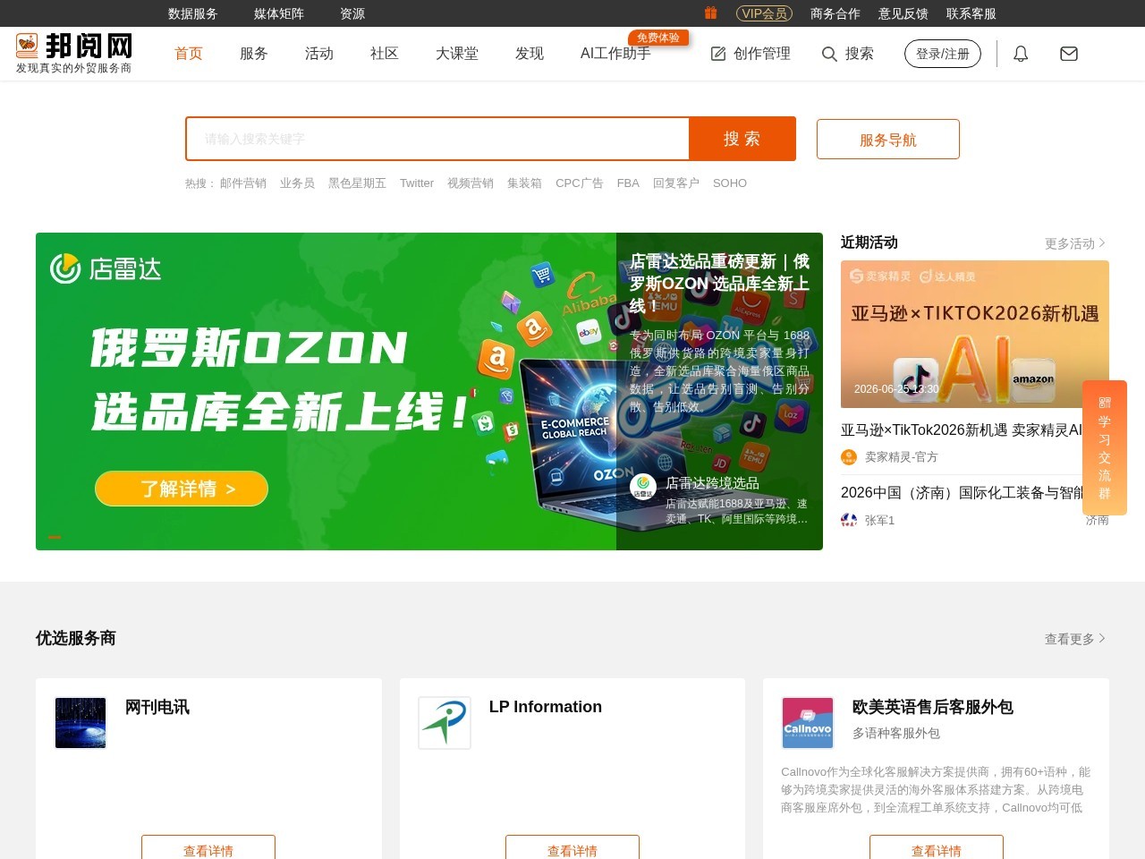This screenshot has height=859, width=1145.
Task: Click the banner carousel indicator dot
Action: tap(55, 537)
